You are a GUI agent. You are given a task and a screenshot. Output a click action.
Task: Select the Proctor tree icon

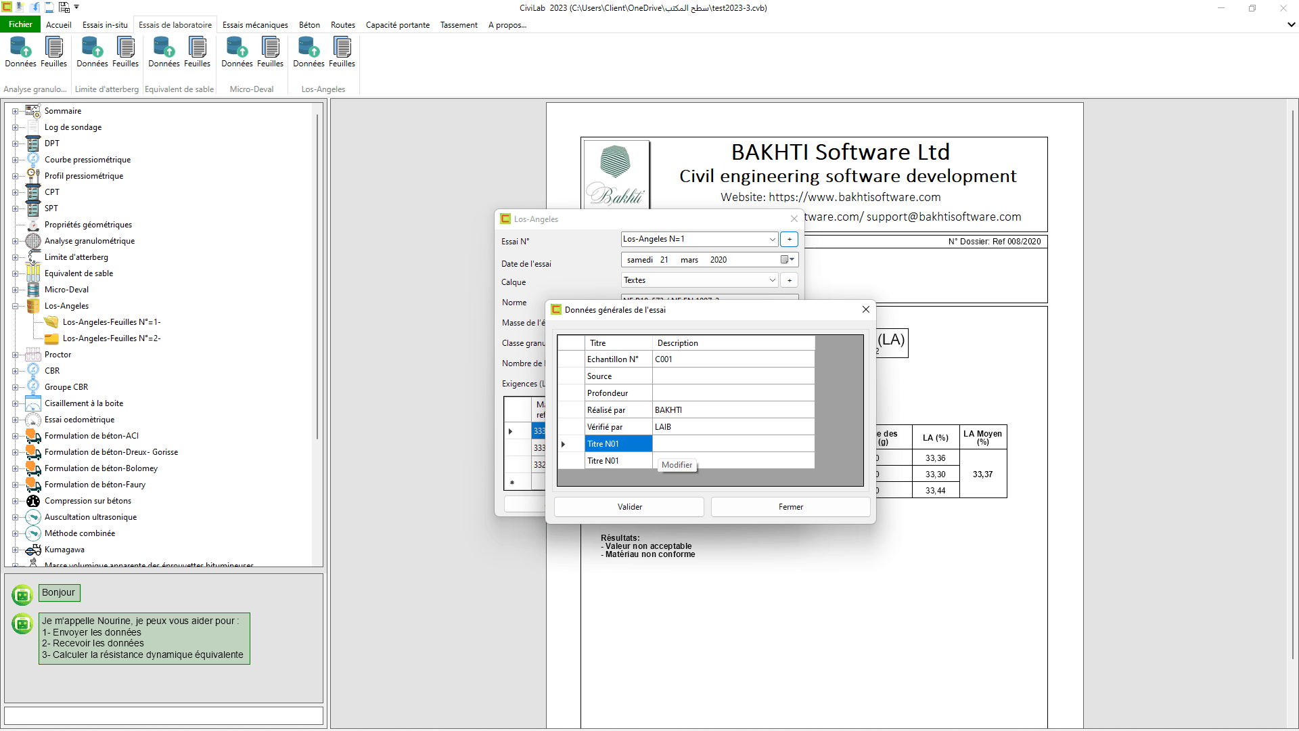pyautogui.click(x=33, y=354)
